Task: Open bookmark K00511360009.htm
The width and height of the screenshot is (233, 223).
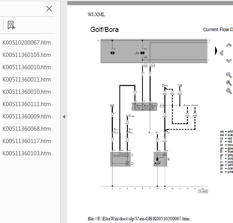Action: point(27,116)
